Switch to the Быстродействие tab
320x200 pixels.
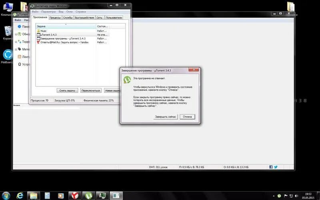pyautogui.click(x=84, y=18)
